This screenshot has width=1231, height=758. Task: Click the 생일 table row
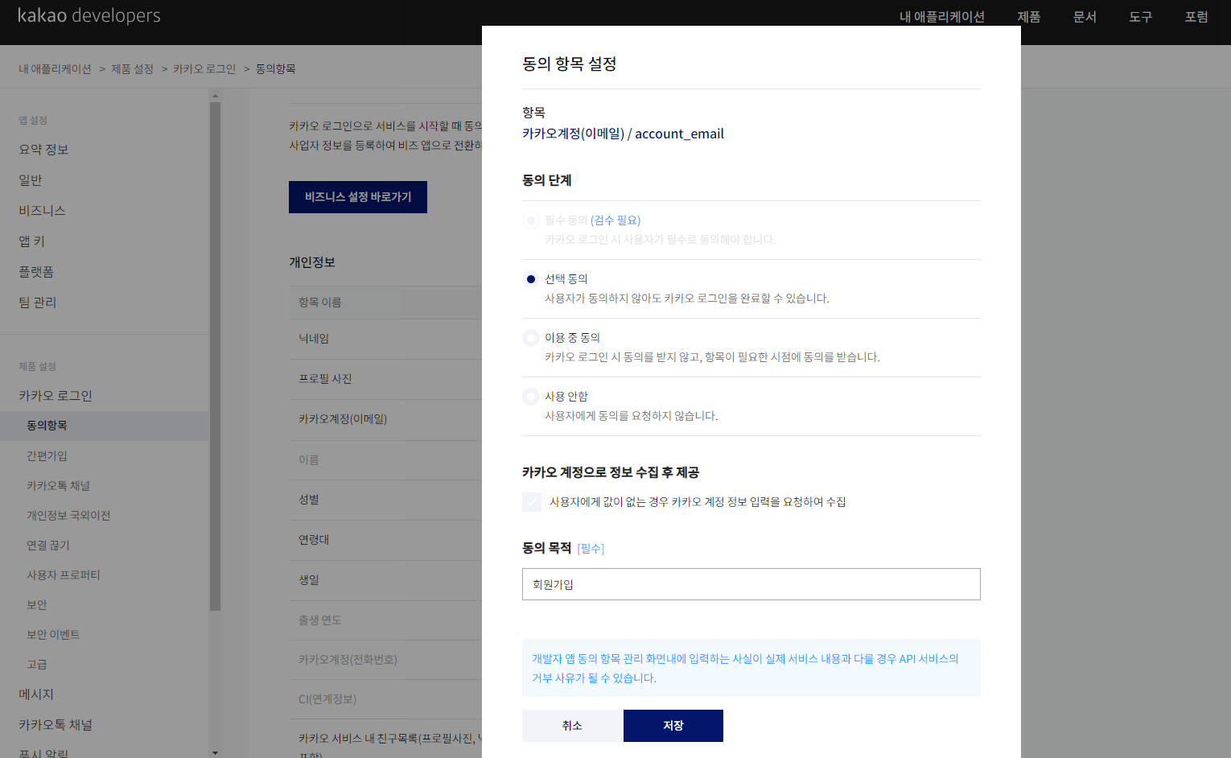pyautogui.click(x=385, y=580)
